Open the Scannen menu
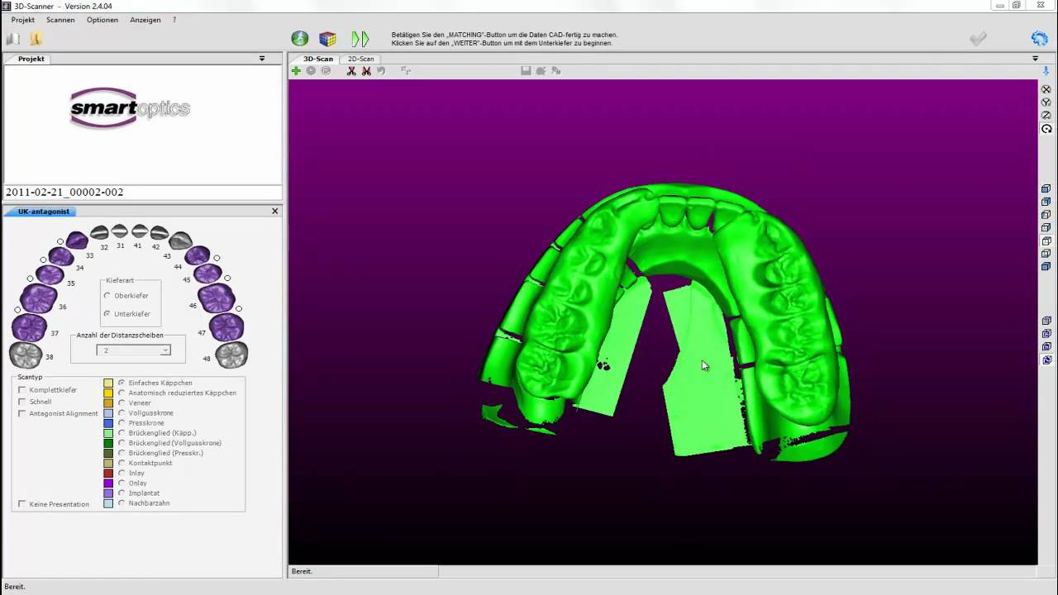The image size is (1058, 595). tap(60, 20)
